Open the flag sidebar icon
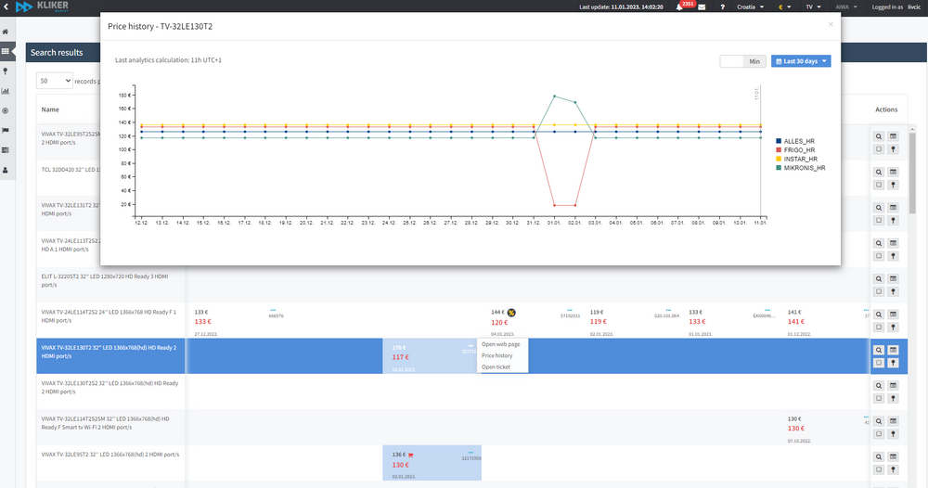 pos(6,130)
